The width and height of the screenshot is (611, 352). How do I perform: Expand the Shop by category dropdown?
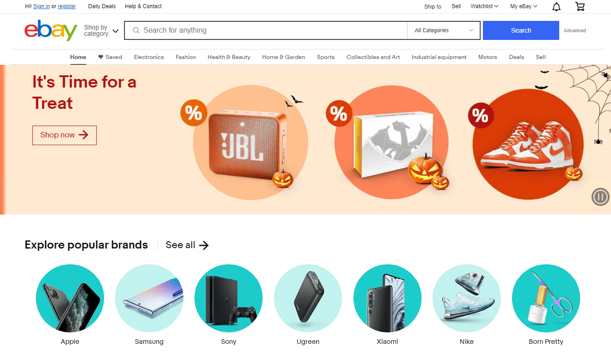point(101,30)
